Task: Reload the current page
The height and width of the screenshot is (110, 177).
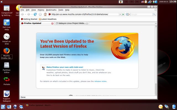Action: tap(35, 14)
